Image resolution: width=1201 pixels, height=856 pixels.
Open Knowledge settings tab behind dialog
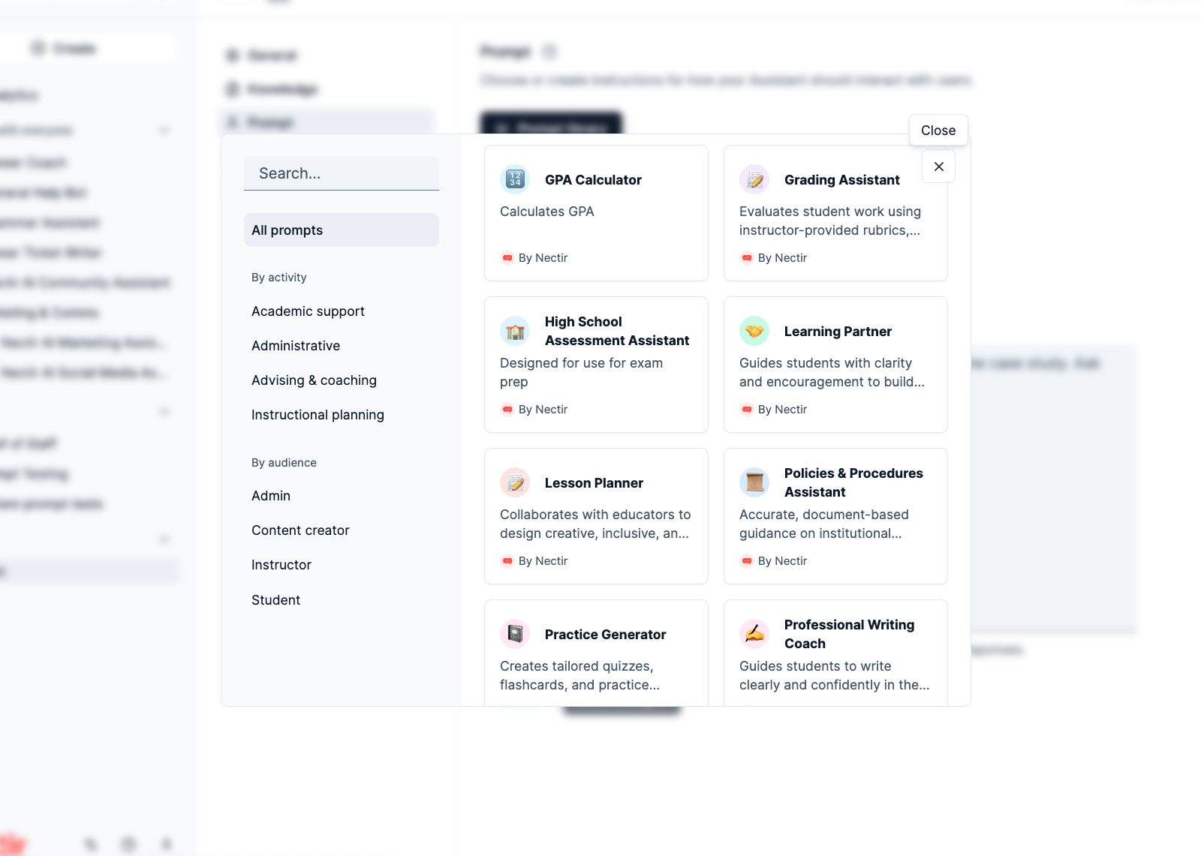click(272, 89)
